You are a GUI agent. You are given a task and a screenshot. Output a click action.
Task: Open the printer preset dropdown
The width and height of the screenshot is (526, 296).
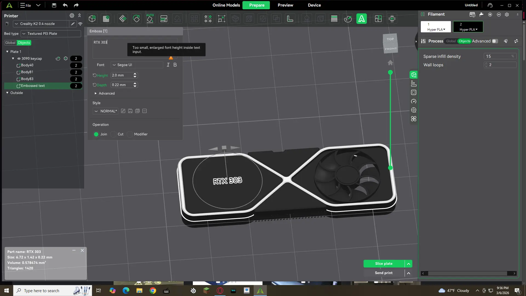[x=41, y=24]
